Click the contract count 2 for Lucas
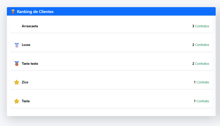The height and width of the screenshot is (126, 220). (x=193, y=45)
